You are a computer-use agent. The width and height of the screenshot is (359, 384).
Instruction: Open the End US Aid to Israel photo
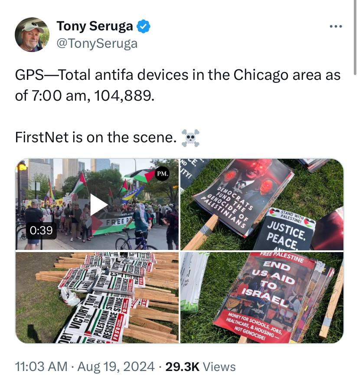pyautogui.click(x=262, y=298)
